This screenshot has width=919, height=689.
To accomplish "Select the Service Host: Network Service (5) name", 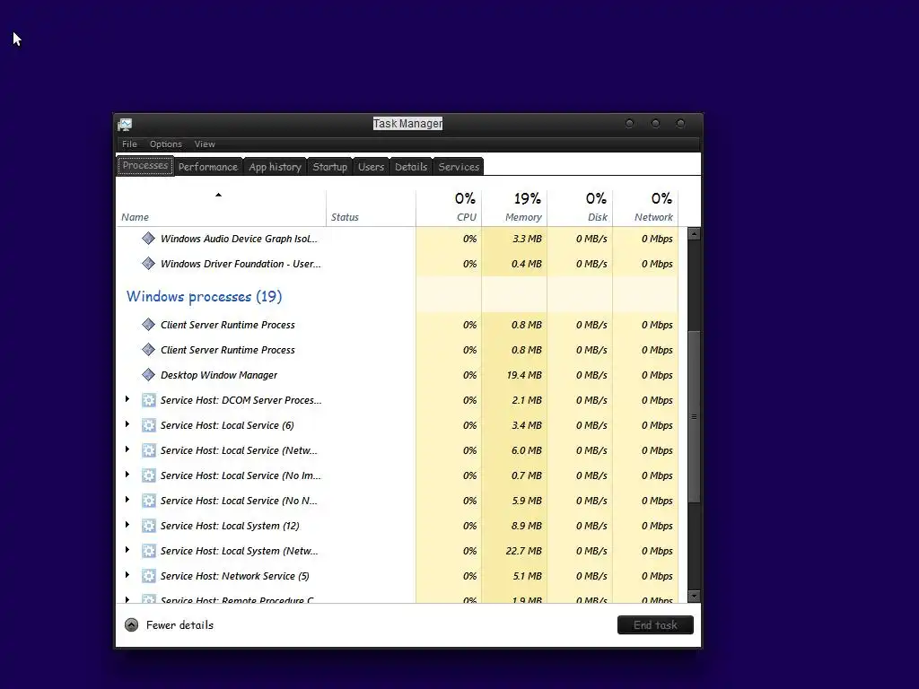I will [x=234, y=577].
